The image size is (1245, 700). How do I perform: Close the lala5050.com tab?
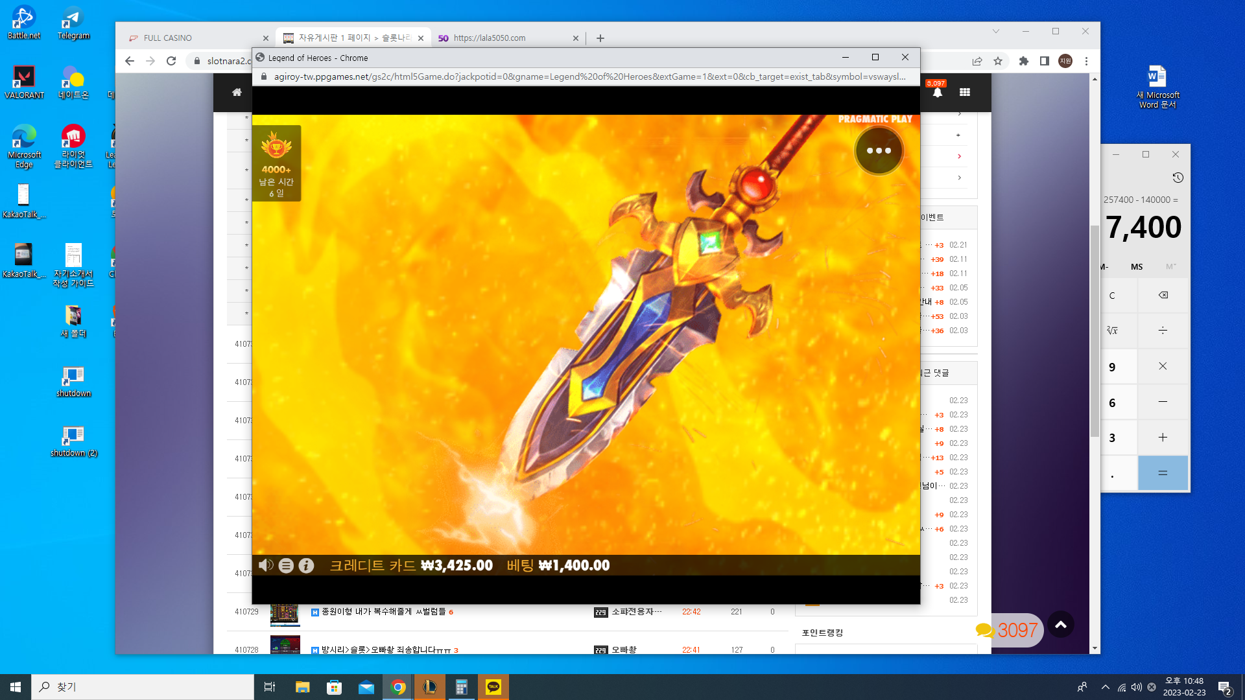pyautogui.click(x=576, y=38)
